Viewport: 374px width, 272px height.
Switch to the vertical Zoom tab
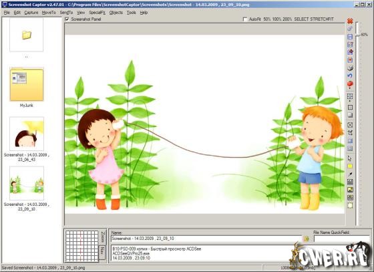pos(103,237)
